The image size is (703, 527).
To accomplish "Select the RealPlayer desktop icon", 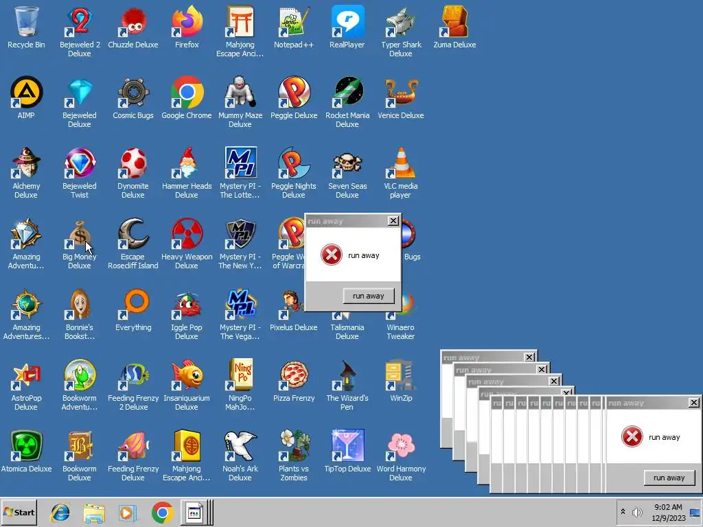I will [x=347, y=21].
